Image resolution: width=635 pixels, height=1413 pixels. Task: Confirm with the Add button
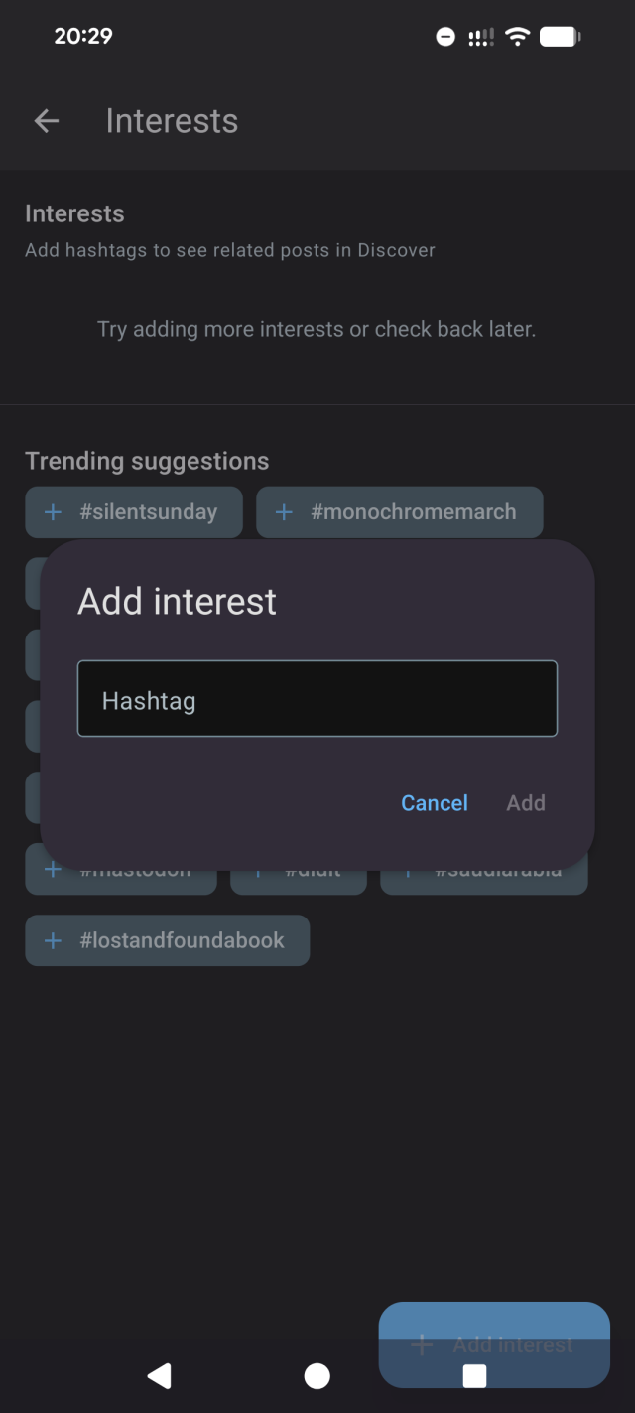click(x=525, y=802)
